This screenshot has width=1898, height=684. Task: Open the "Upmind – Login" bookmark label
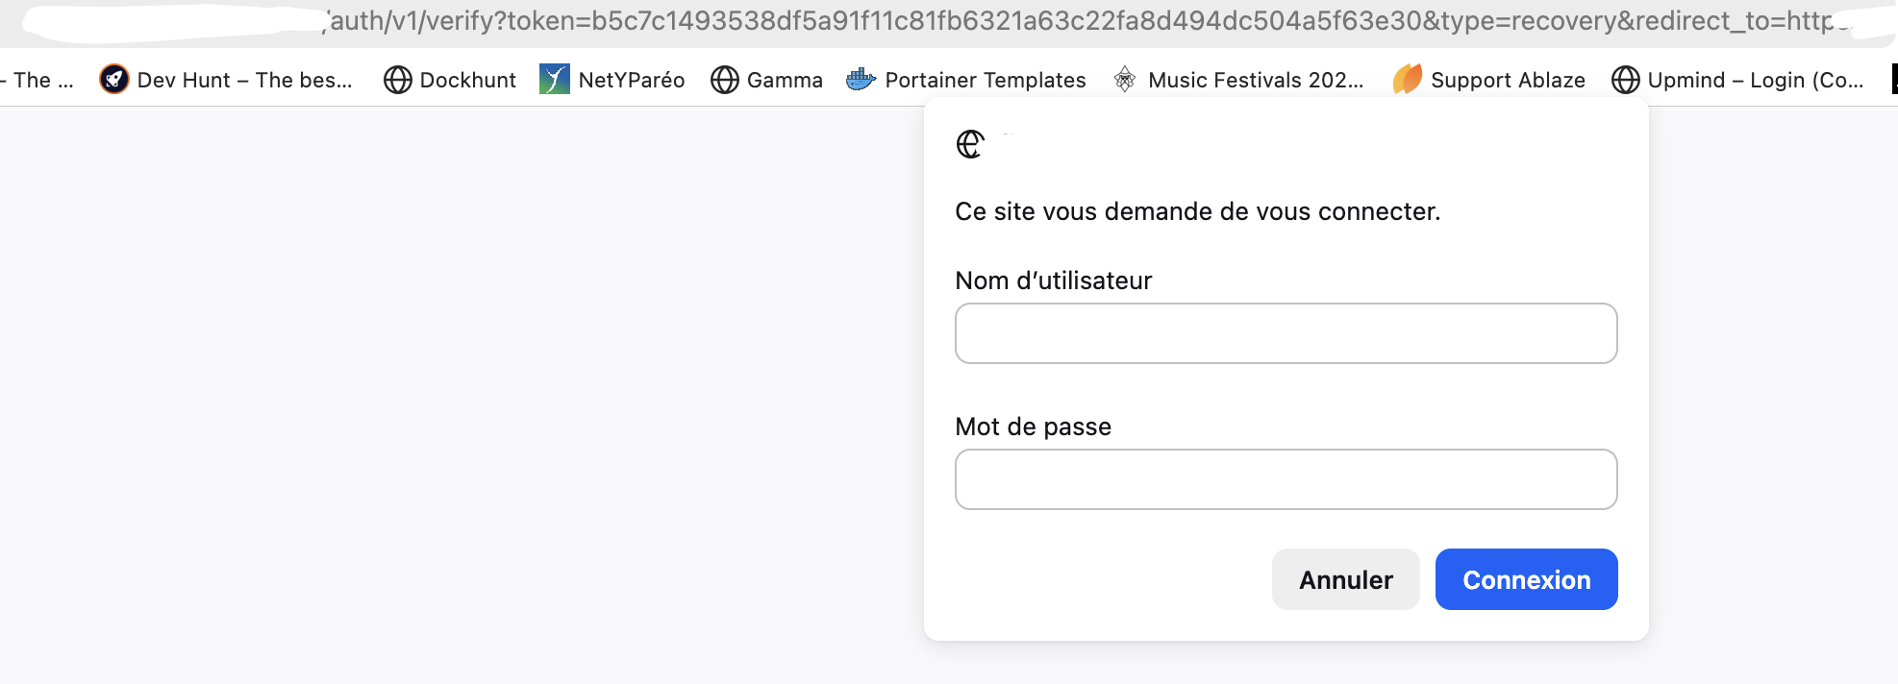1755,80
